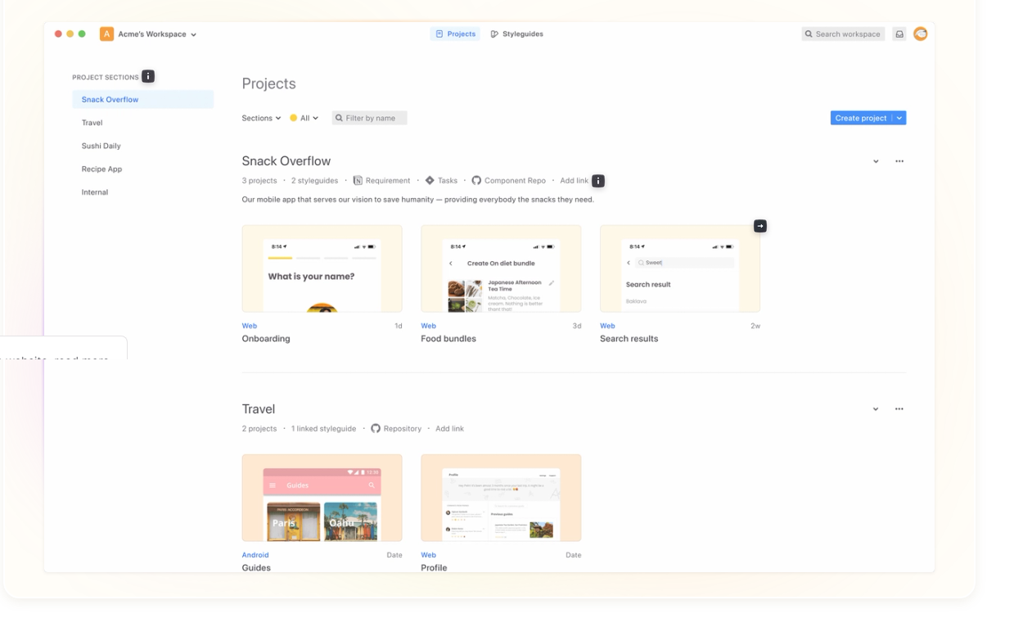Open the Component Repo GitHub link
Viewport: 1023px width, 618px height.
coord(508,181)
